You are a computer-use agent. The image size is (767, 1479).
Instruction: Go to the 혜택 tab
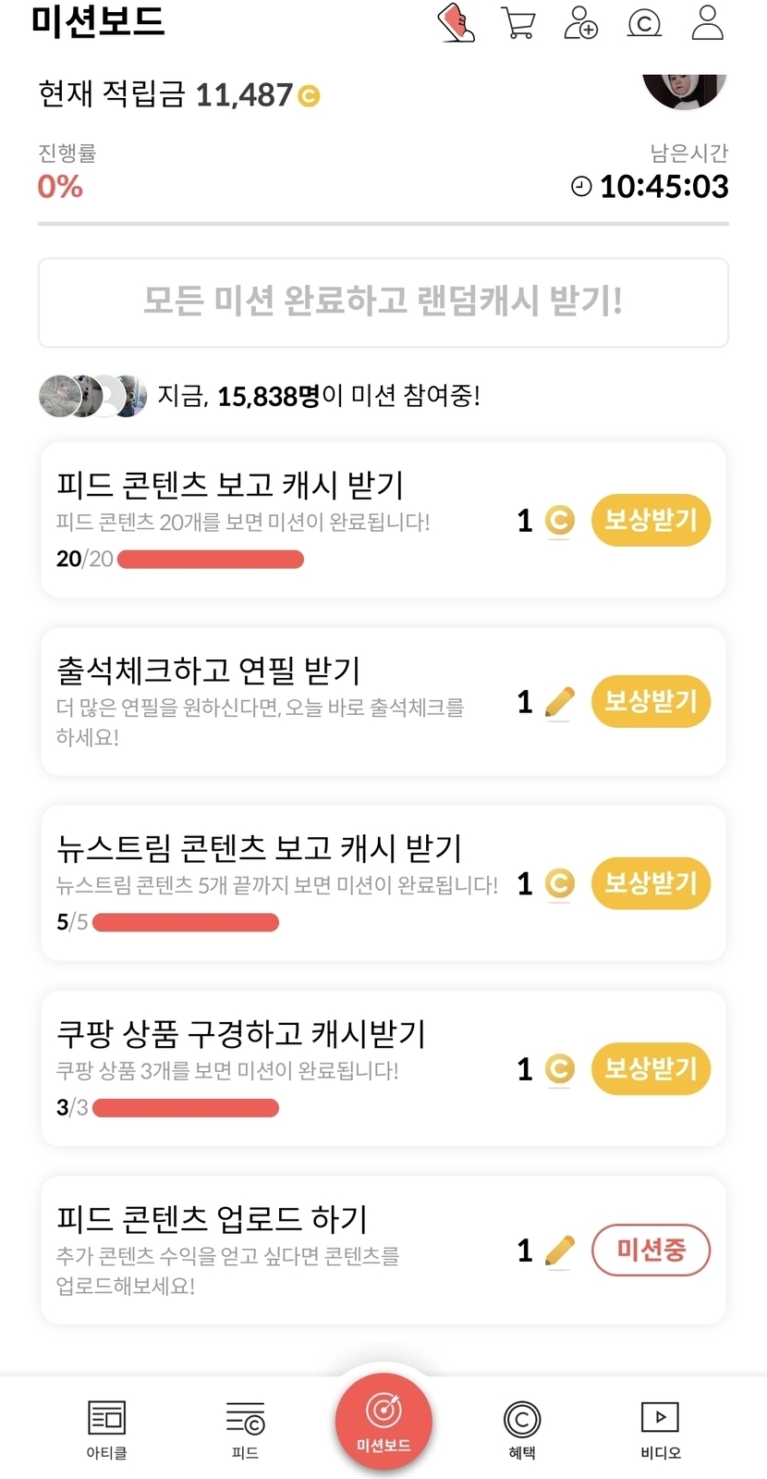pyautogui.click(x=522, y=1429)
